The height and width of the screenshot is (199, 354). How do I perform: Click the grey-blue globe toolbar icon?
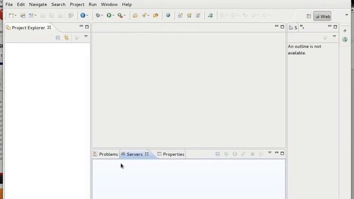point(168,15)
